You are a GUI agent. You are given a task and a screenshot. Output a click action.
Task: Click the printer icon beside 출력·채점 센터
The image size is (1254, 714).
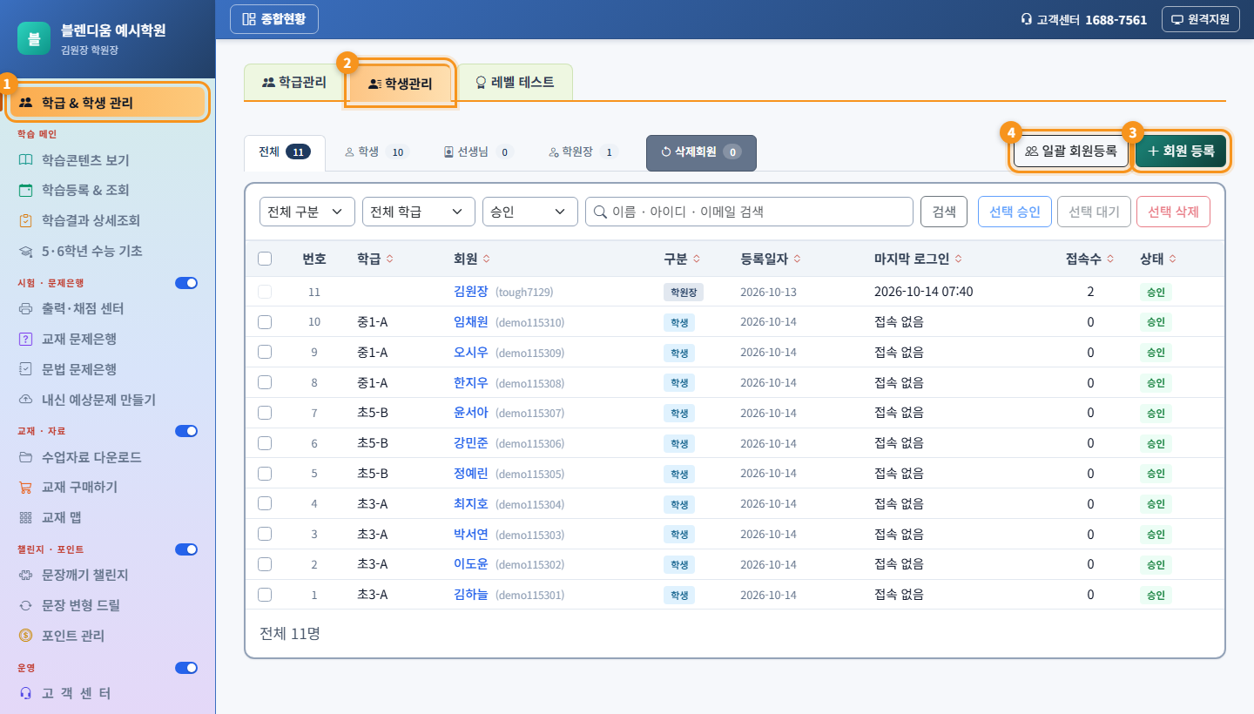25,308
